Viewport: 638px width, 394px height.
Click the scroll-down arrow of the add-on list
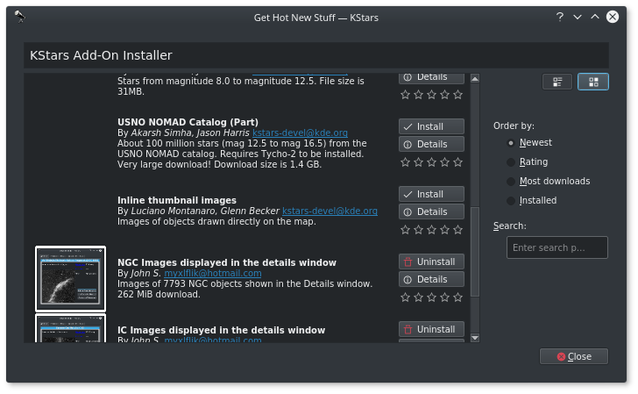(x=475, y=338)
